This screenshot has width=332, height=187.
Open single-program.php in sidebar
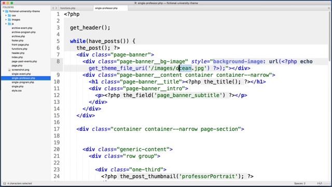23,82
